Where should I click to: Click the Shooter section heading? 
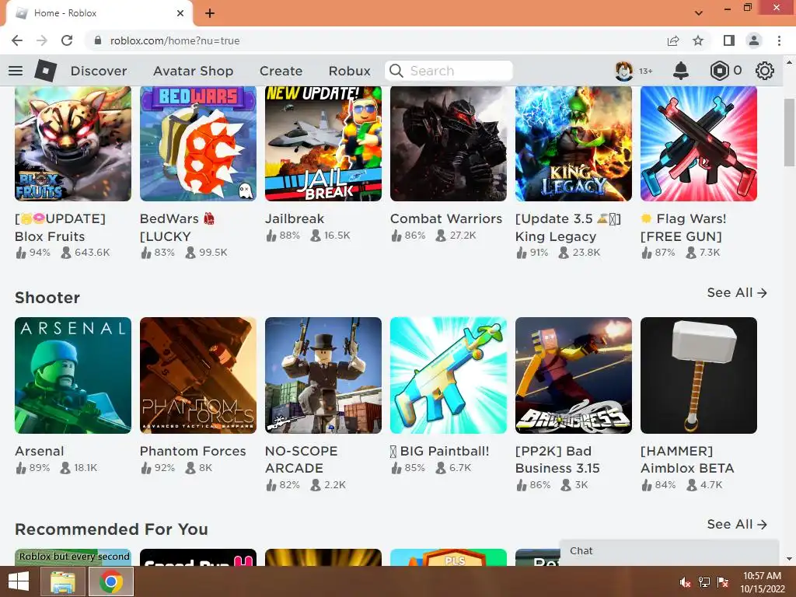click(x=47, y=298)
